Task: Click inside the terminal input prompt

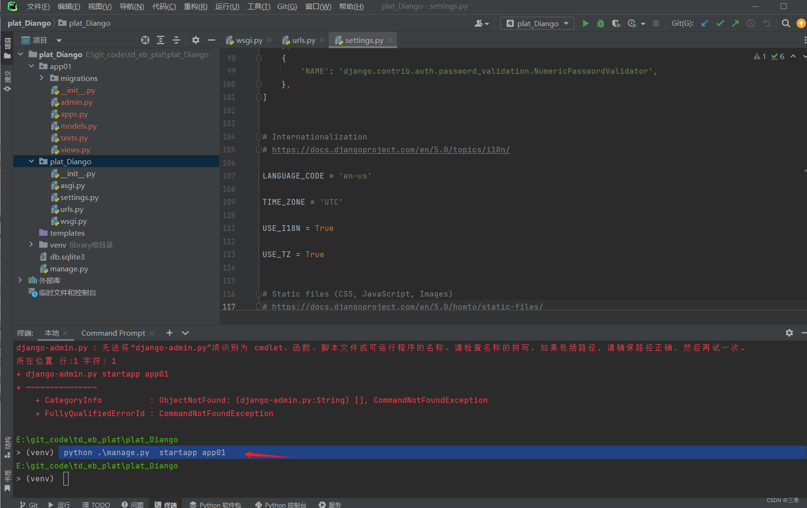Action: tap(66, 478)
